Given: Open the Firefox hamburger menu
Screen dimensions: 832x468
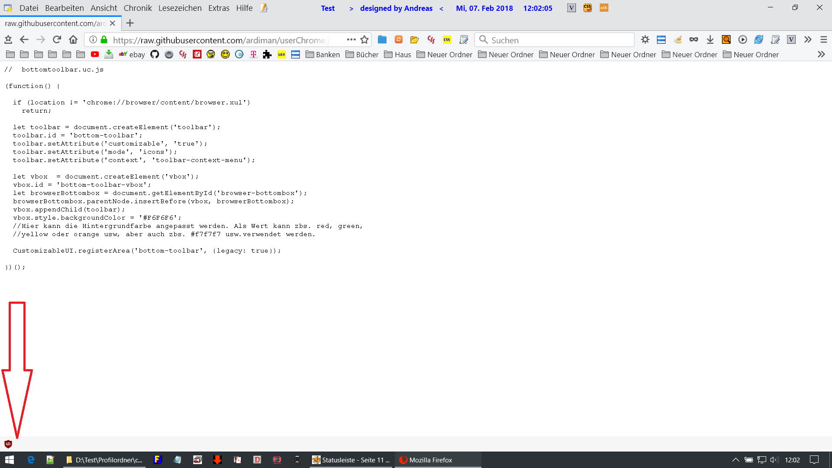Looking at the screenshot, I should pyautogui.click(x=824, y=40).
